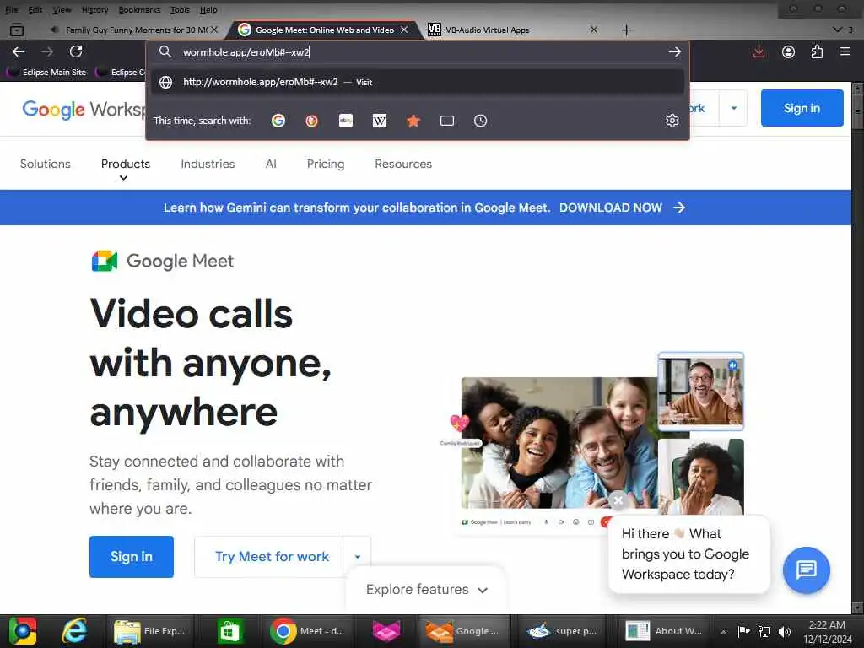Close the Google Meet tab
This screenshot has height=648, width=864.
[x=404, y=30]
